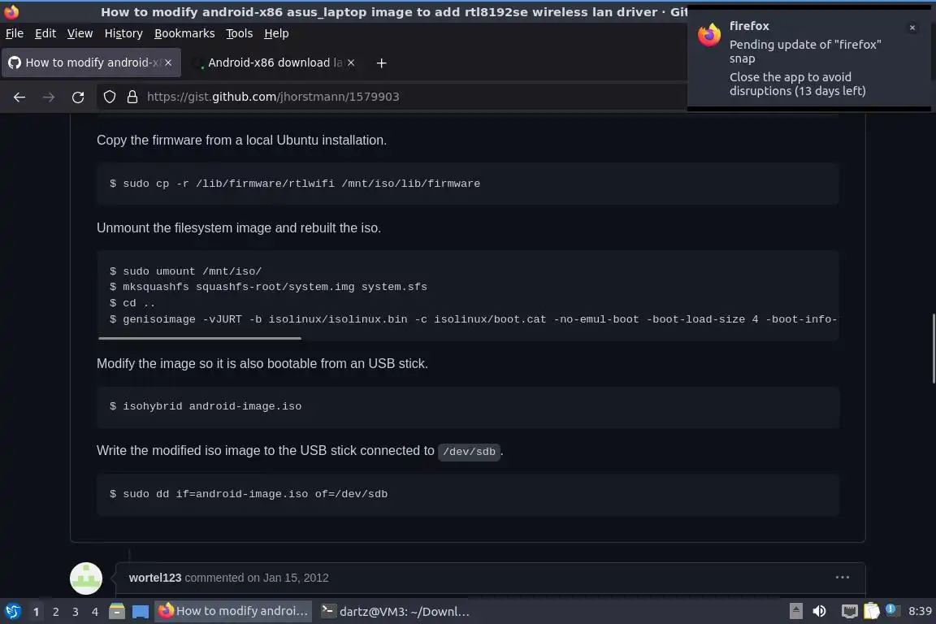Switch to Android-x86 download tab
936x624 pixels.
tap(273, 63)
